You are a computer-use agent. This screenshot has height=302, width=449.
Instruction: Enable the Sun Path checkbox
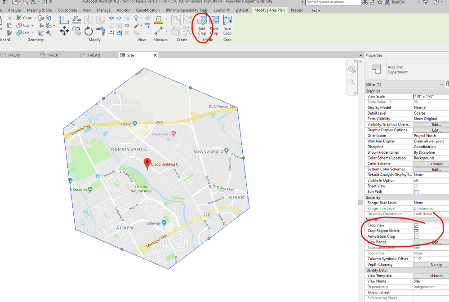[416, 192]
